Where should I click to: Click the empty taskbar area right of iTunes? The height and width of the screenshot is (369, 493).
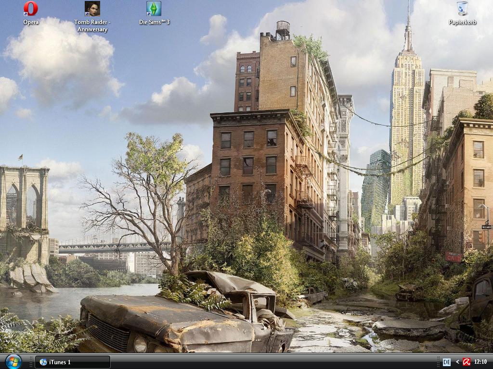point(270,362)
